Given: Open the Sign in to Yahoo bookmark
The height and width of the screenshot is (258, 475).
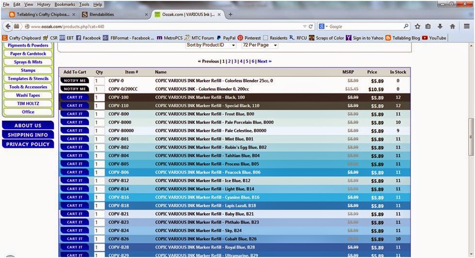Looking at the screenshot, I should click(364, 38).
